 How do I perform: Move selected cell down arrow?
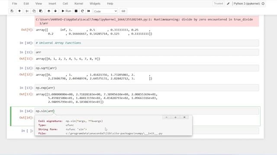pyautogui.click(x=55, y=11)
